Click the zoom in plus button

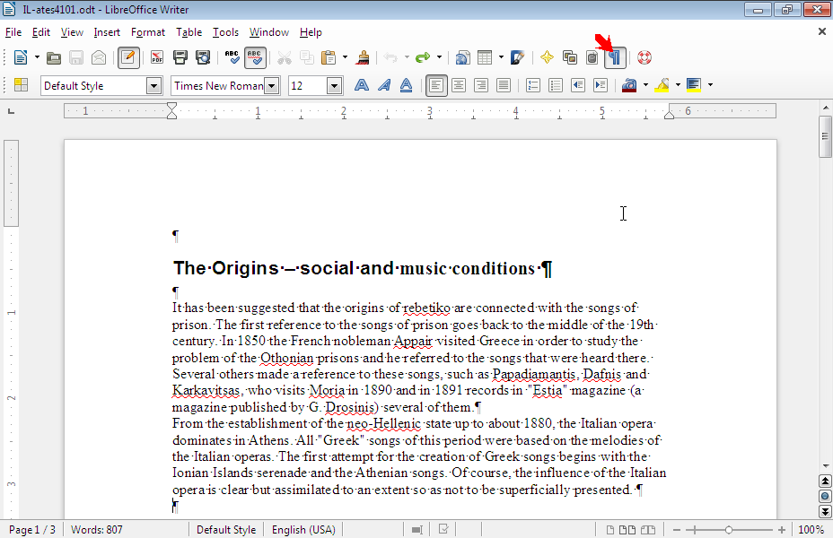click(782, 530)
